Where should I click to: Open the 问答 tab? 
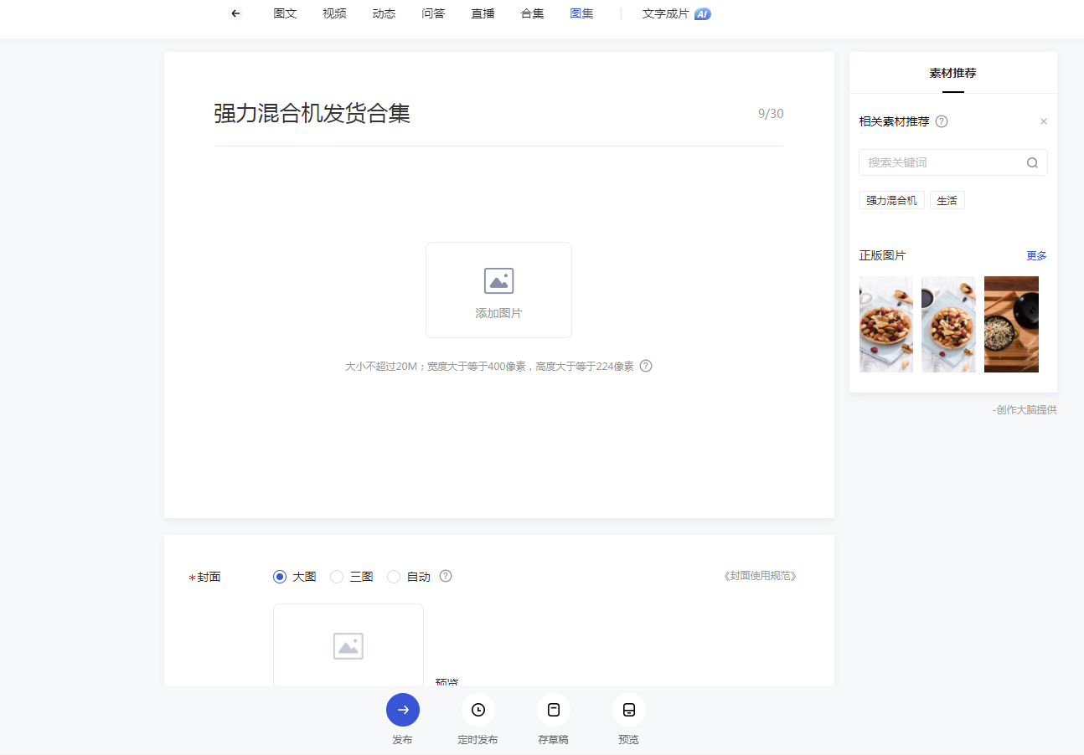point(433,13)
